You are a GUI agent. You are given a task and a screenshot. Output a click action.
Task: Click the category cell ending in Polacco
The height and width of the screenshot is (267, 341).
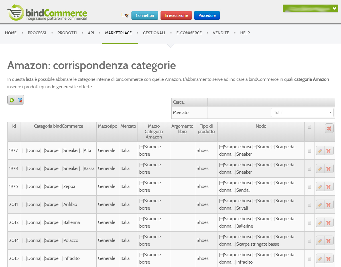(59, 241)
